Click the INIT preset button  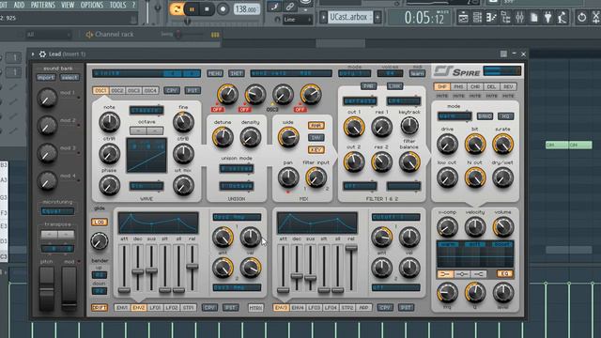236,73
